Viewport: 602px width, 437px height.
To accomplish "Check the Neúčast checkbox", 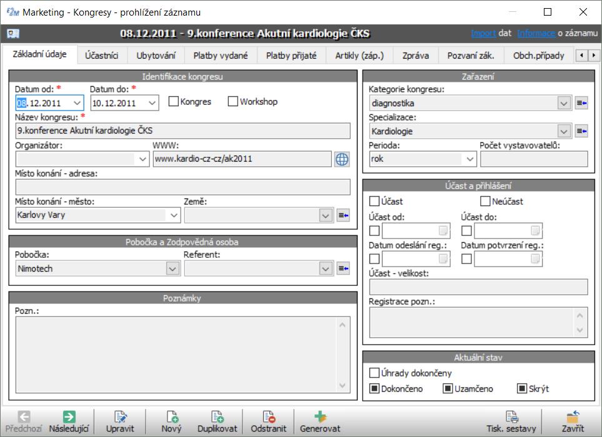I will coord(485,201).
